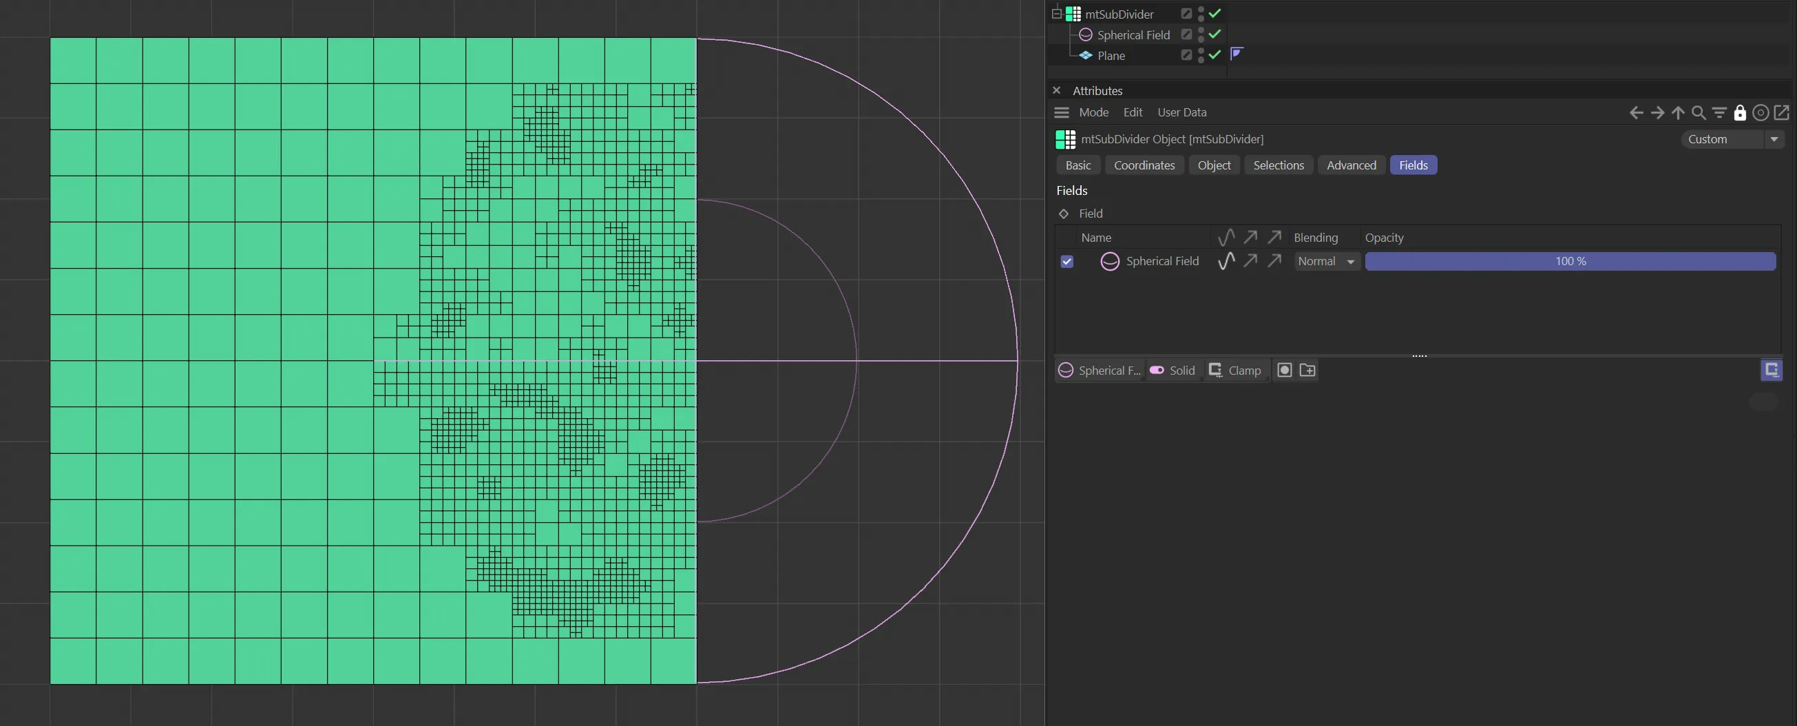Click the up arrow navigation icon

[x=1678, y=112]
